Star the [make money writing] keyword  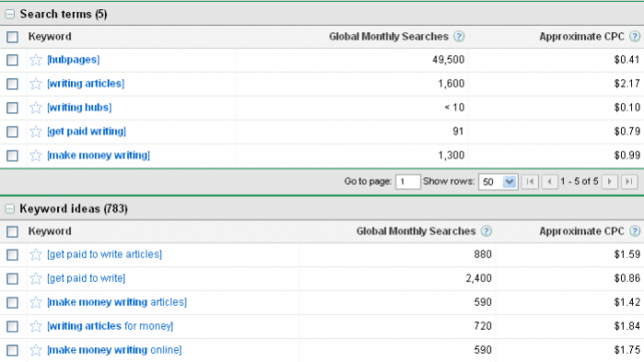(36, 155)
